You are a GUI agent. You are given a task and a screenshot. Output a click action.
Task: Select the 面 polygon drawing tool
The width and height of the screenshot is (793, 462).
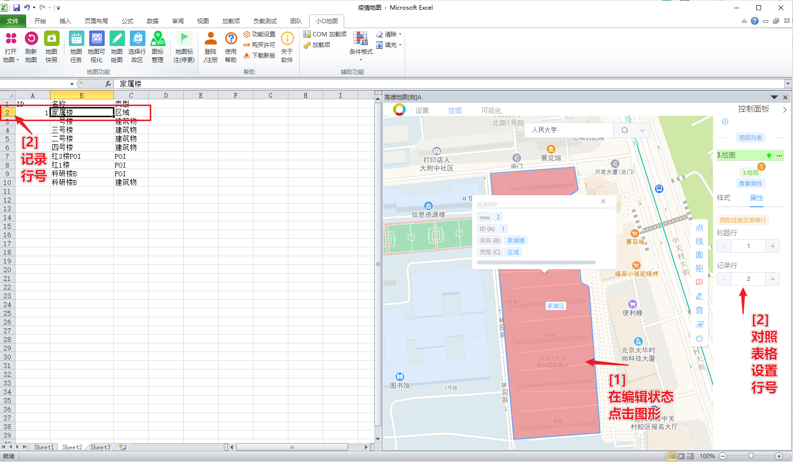click(699, 255)
